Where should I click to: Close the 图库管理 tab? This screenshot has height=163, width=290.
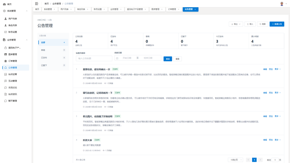tap(162, 9)
